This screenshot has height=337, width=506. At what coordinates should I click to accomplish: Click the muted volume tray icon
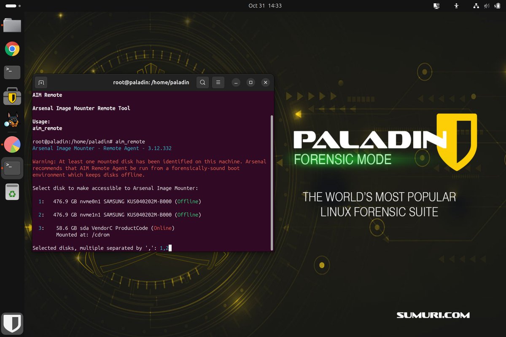tap(486, 6)
